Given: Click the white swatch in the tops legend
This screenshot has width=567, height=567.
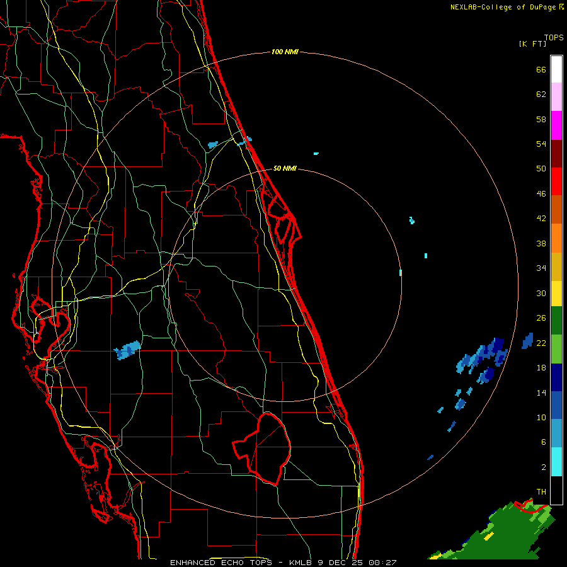Looking at the screenshot, I should (x=556, y=69).
